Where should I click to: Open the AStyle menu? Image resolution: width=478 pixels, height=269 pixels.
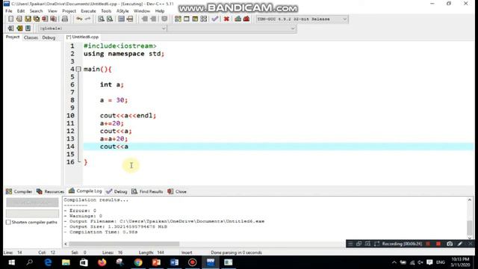point(122,11)
